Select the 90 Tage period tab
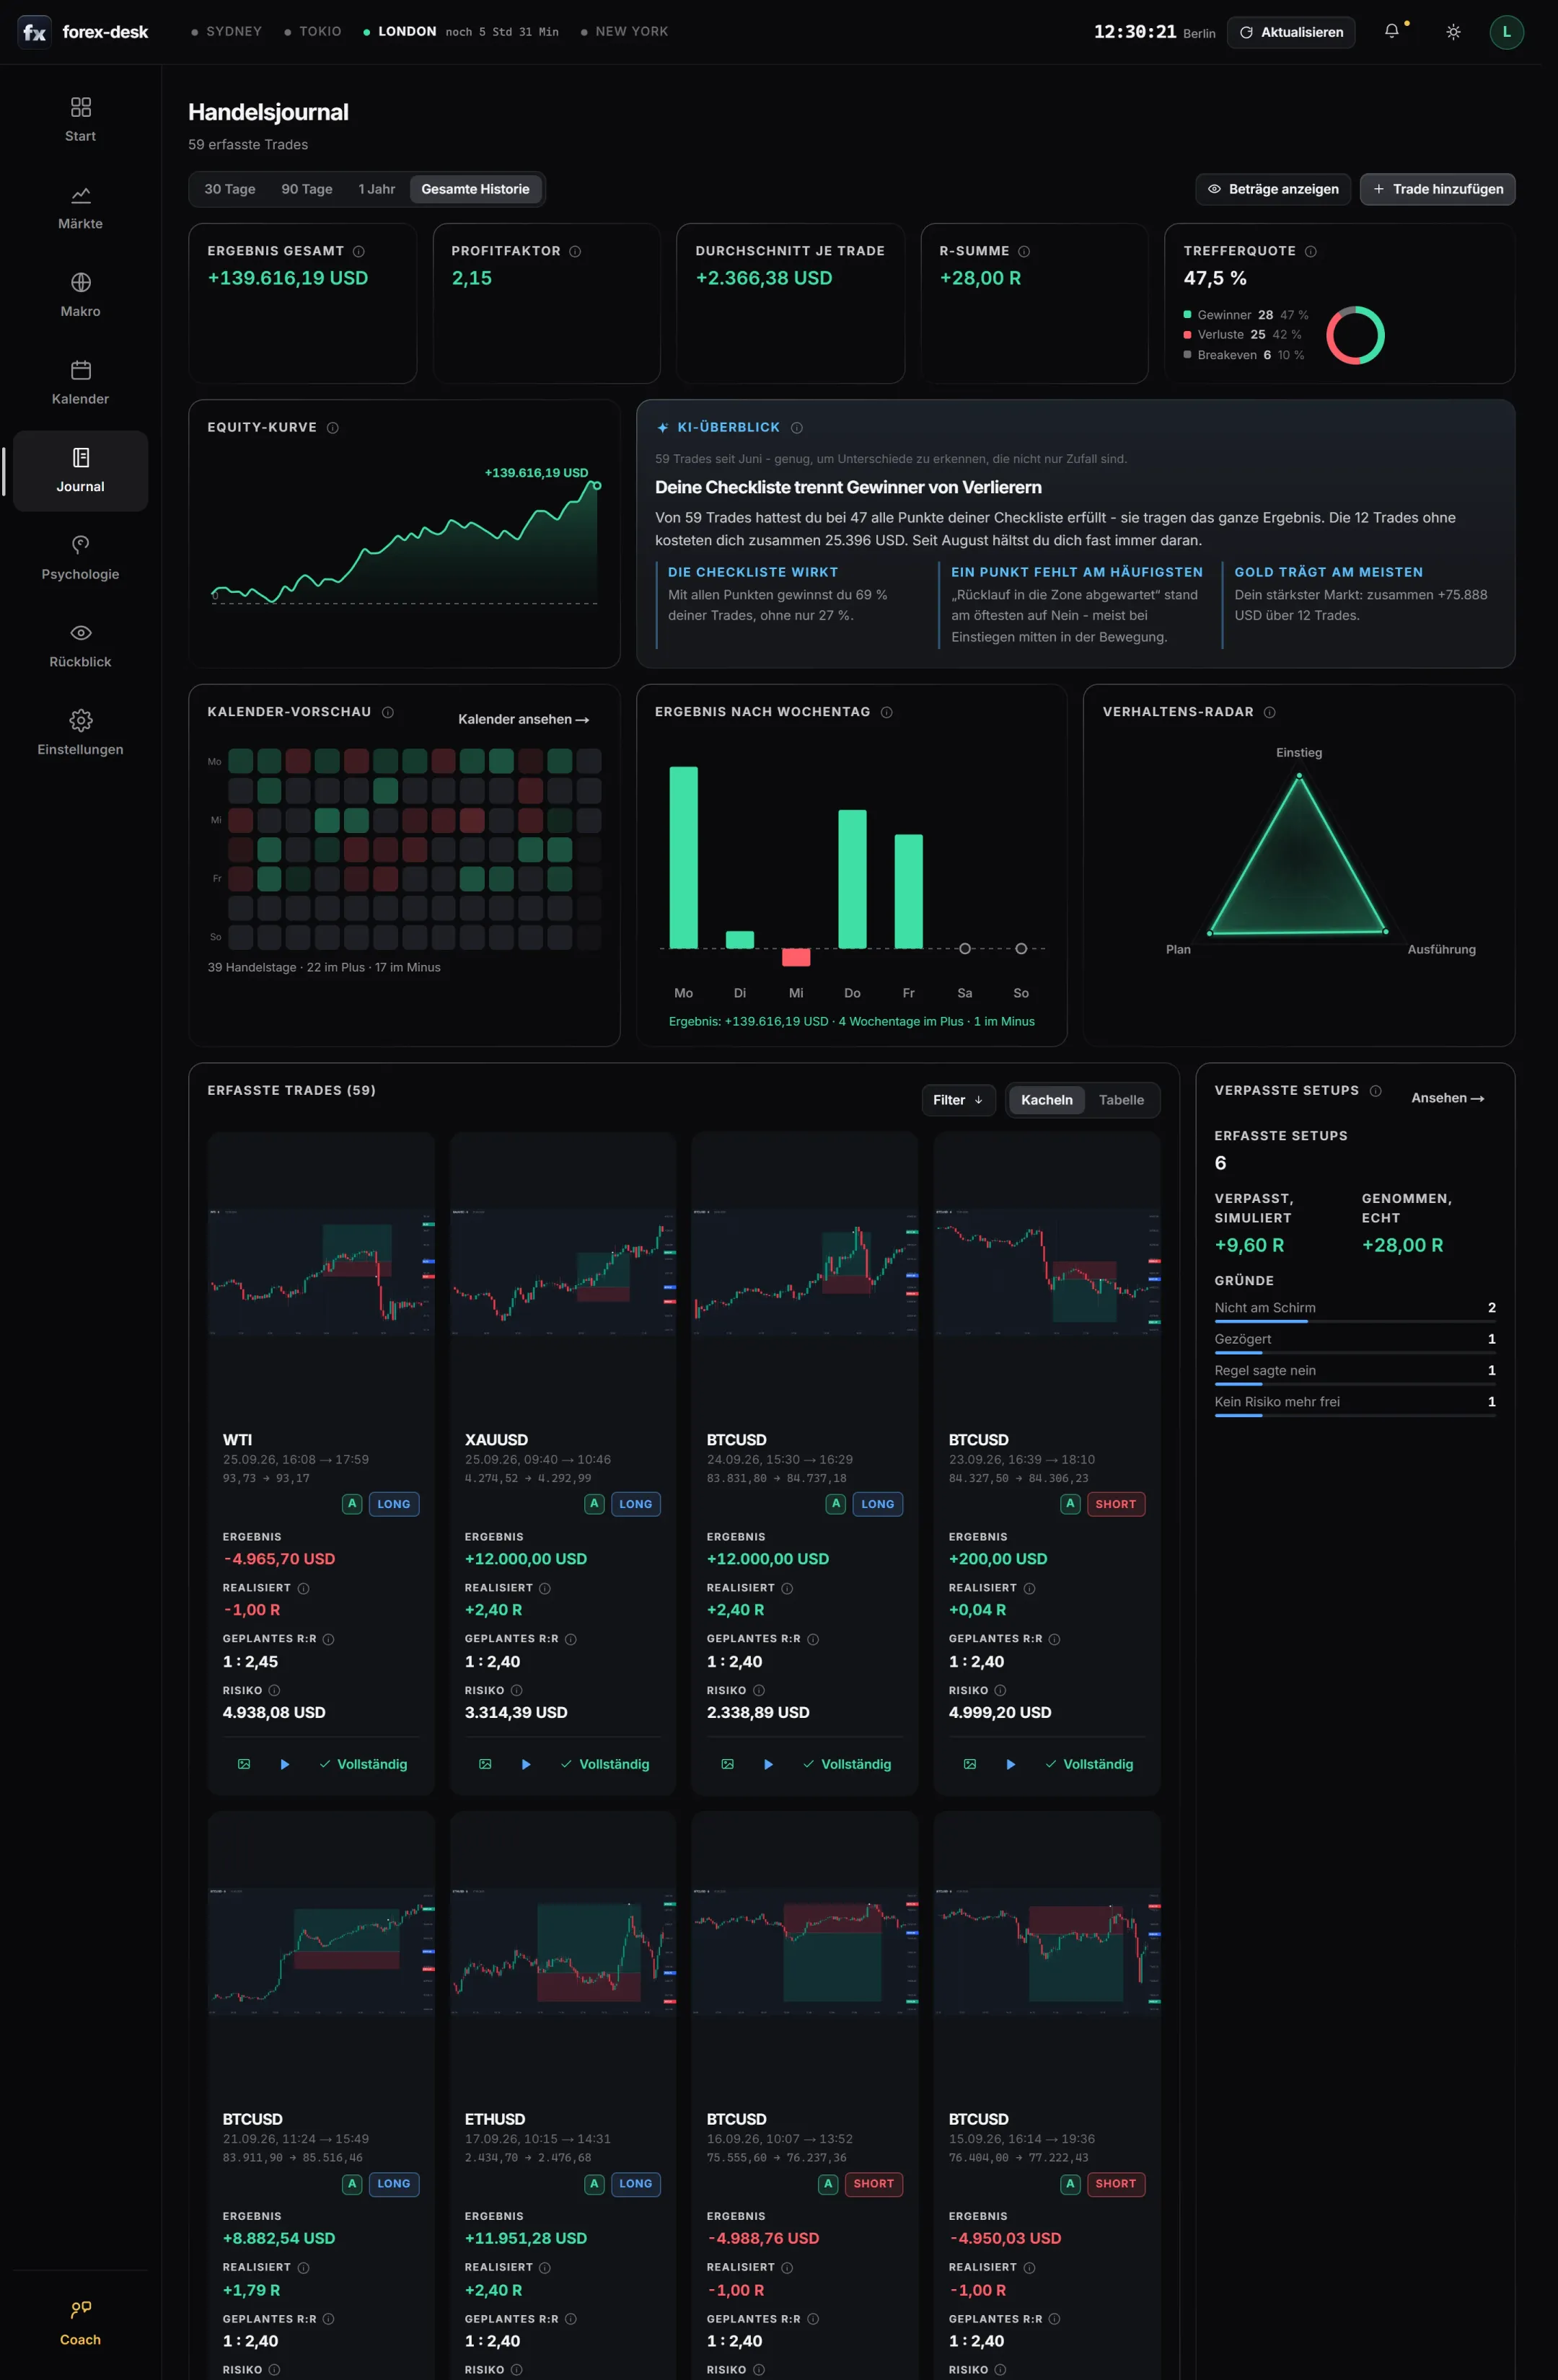 [x=307, y=189]
